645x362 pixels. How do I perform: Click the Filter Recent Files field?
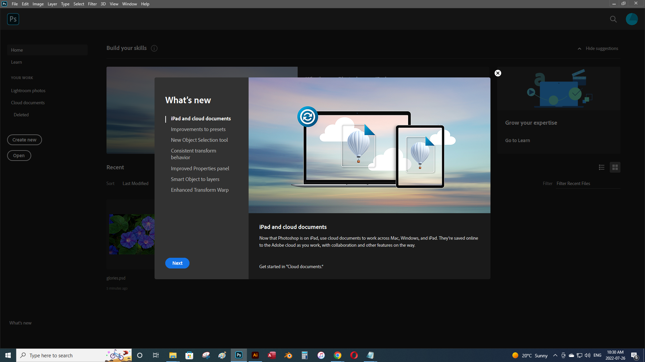[x=587, y=183]
